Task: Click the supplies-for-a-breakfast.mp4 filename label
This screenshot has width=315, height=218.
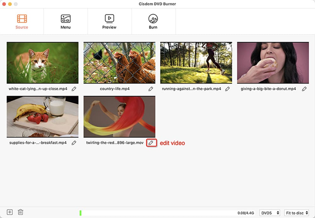Action: coord(38,143)
